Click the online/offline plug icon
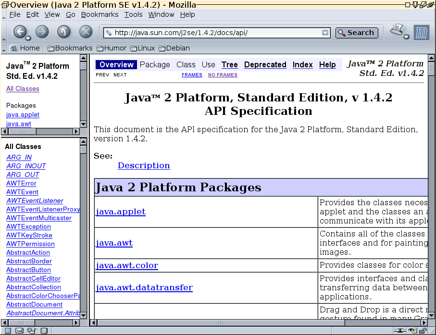Viewport: 436px width, 335px height. tap(399, 331)
